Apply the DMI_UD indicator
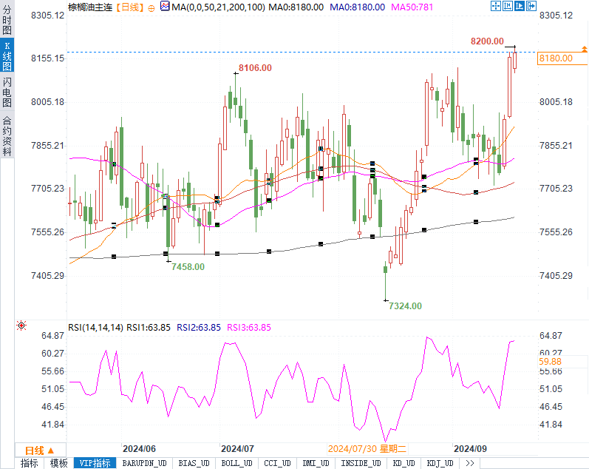This screenshot has height=469, width=589. tap(316, 463)
